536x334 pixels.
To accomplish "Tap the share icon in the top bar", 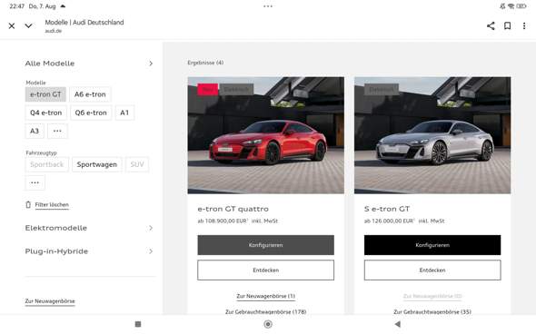I will (x=491, y=26).
